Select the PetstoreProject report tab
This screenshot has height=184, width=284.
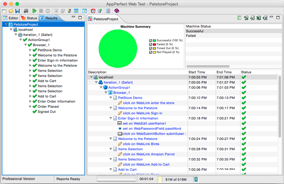pyautogui.click(x=103, y=19)
